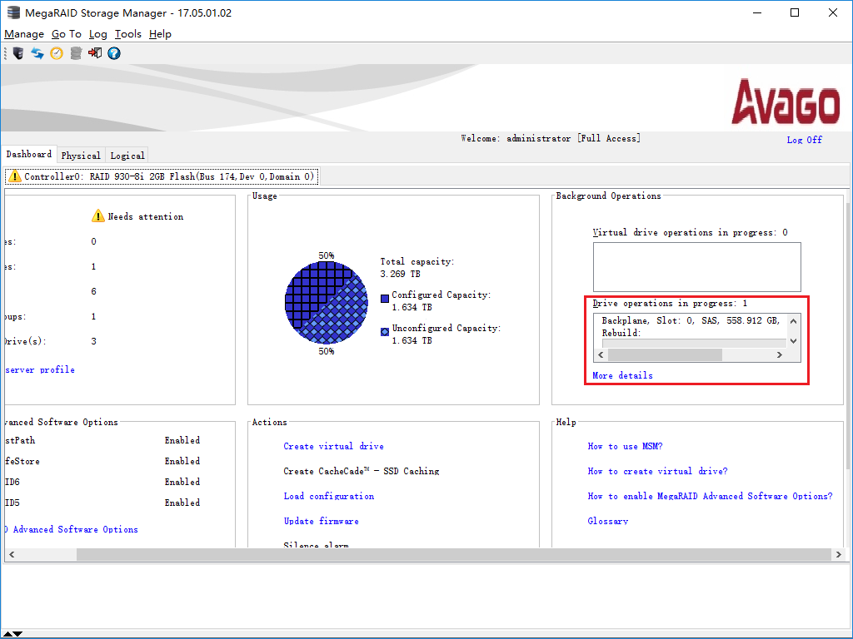The image size is (853, 639).
Task: Click the drive operations list down arrow
Action: pos(793,340)
